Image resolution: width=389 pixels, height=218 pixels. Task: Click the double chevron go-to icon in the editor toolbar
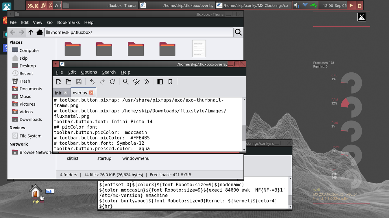147,82
